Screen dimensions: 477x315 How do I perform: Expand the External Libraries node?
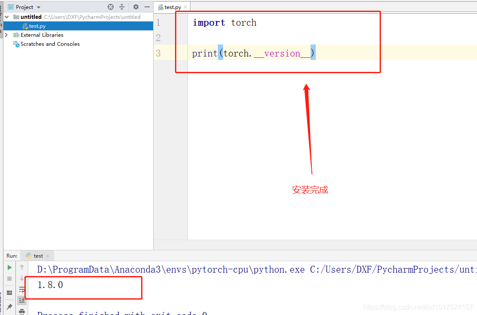click(6, 35)
